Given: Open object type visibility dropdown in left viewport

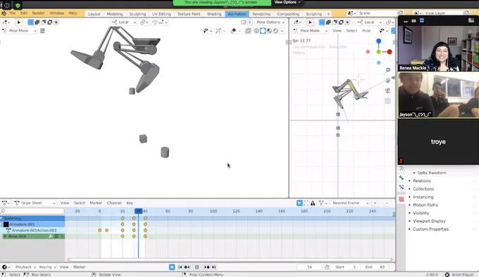Looking at the screenshot, I should coord(208,31).
